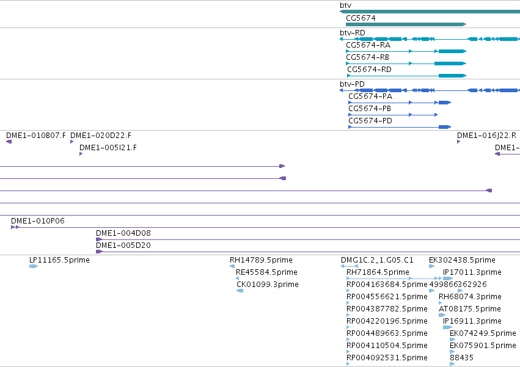
Task: Click the RH14789.5prime EST glyph
Action: [232, 266]
